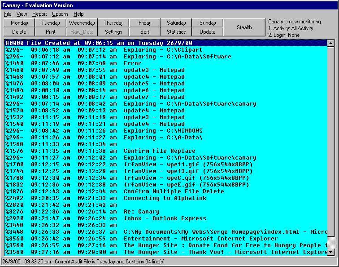Select the 'Exploring - C:\A-Data\' row
Image resolution: width=339 pixels, height=267 pixels.
coord(166,138)
